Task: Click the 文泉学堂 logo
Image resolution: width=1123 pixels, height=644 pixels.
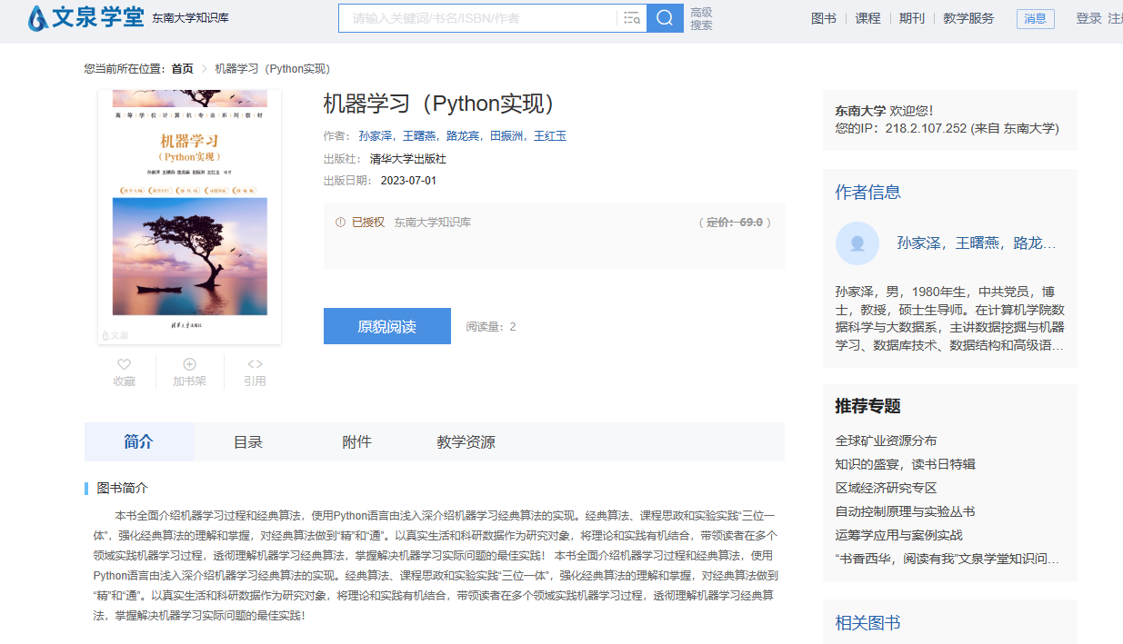Action: (85, 17)
